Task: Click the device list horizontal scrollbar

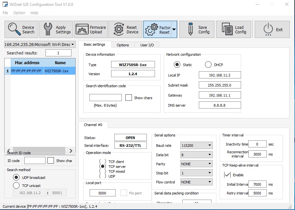Action: click(x=40, y=150)
